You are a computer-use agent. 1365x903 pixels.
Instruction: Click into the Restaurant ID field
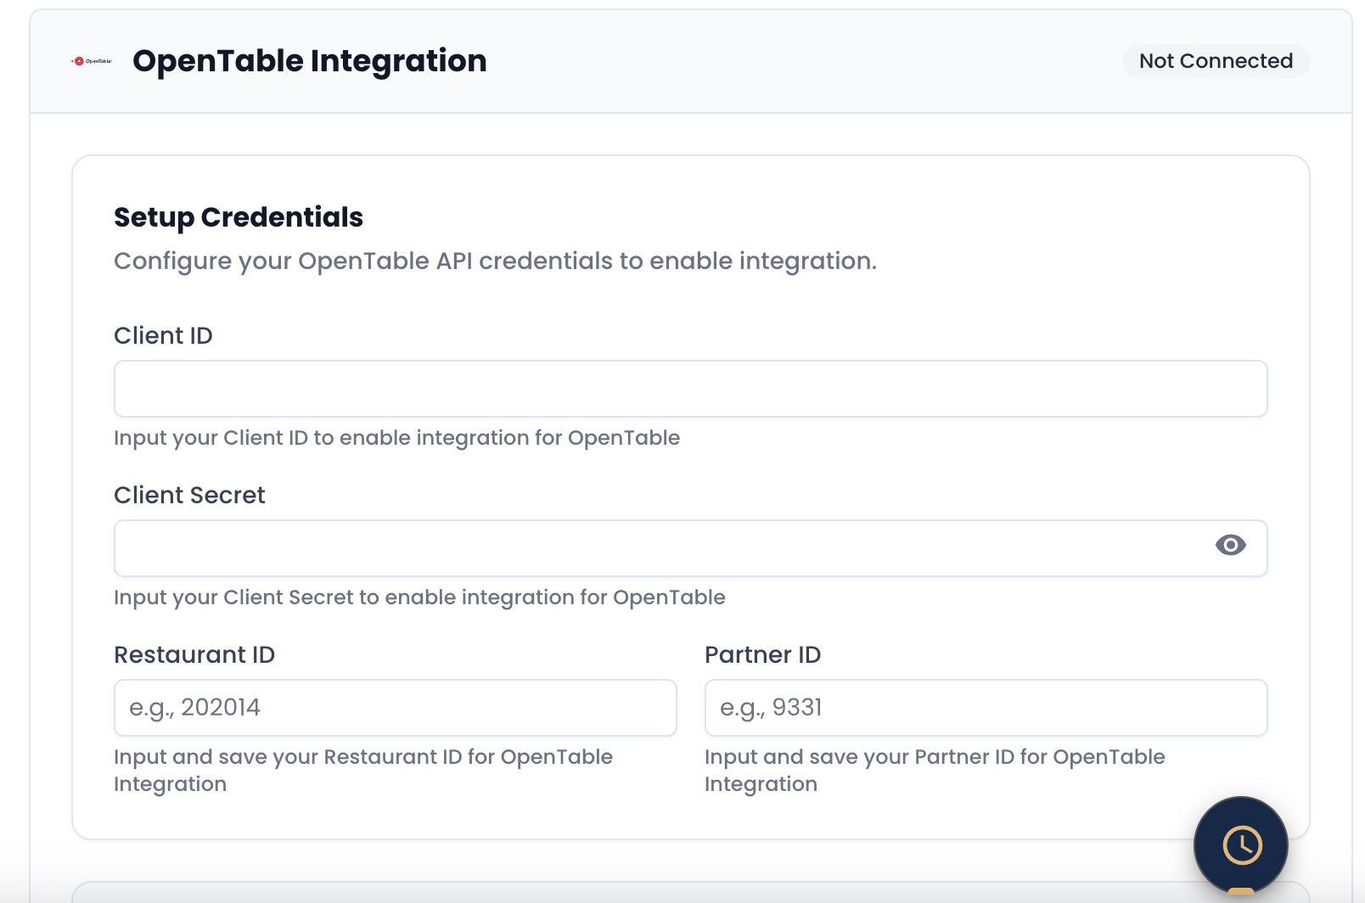(x=396, y=708)
